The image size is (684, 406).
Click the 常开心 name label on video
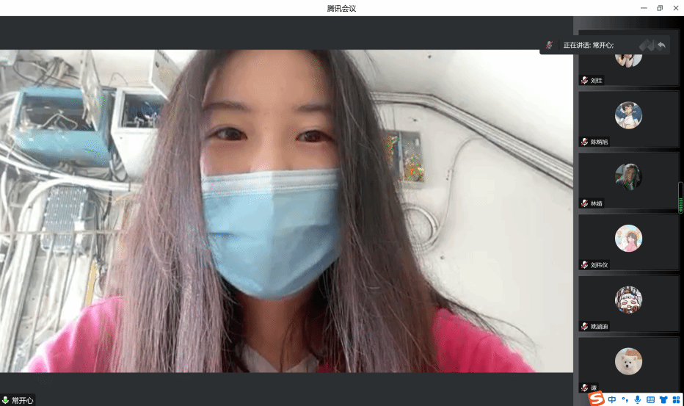click(x=23, y=400)
